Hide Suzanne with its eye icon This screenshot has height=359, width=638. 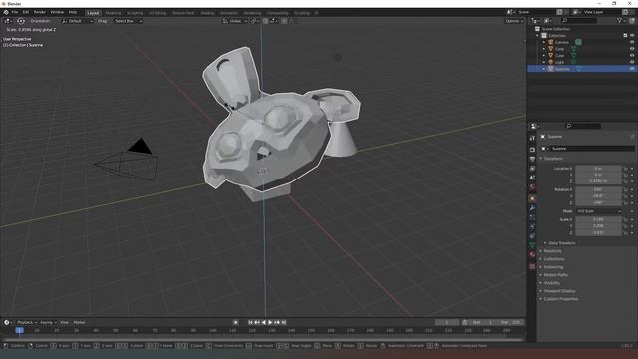632,69
